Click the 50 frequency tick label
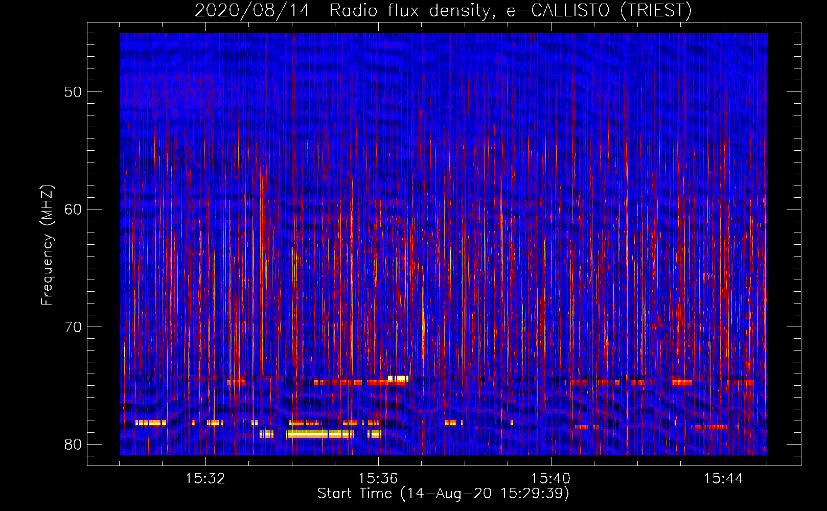The image size is (827, 511). pyautogui.click(x=74, y=92)
